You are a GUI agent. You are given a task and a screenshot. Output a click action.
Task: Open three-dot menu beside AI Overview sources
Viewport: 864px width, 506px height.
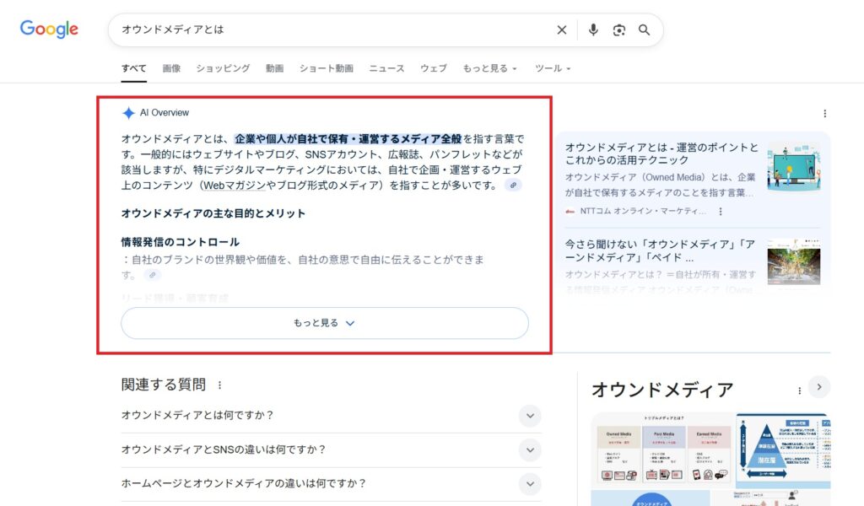coord(824,114)
